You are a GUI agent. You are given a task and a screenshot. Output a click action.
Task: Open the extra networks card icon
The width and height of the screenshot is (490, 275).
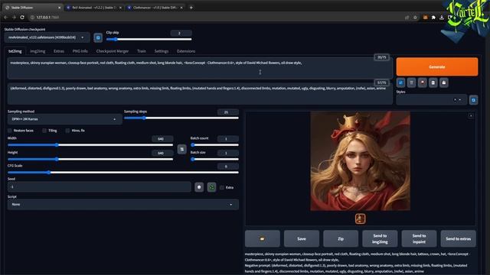pyautogui.click(x=422, y=82)
